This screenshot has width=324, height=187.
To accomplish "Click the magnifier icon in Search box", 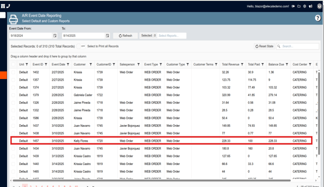I will (279, 46).
